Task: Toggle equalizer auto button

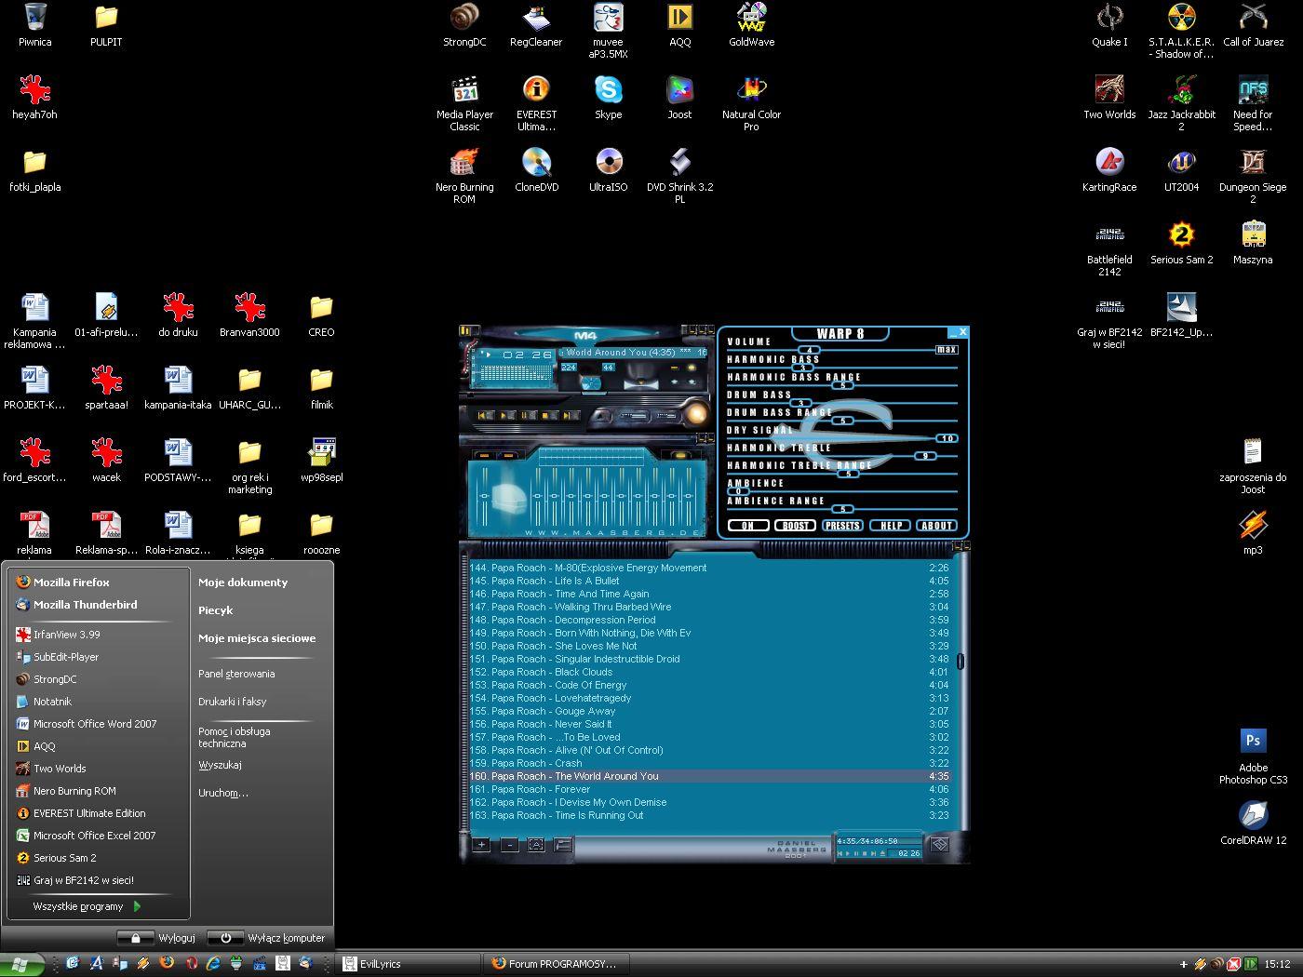Action: 508,456
